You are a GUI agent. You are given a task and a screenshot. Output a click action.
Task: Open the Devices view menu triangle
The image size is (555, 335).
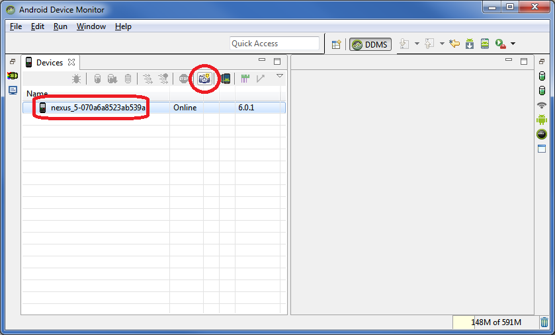click(x=280, y=75)
